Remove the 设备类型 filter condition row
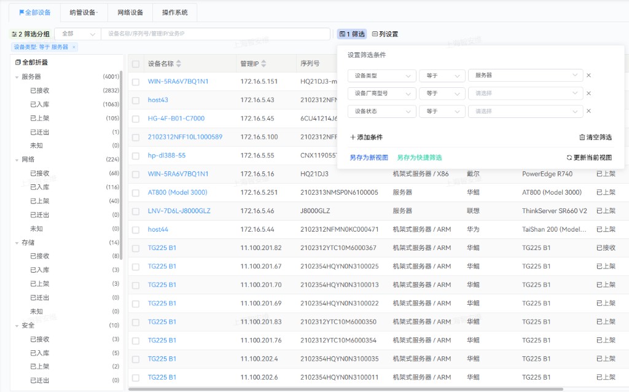Screen dimensions: 629x392 tap(588, 76)
